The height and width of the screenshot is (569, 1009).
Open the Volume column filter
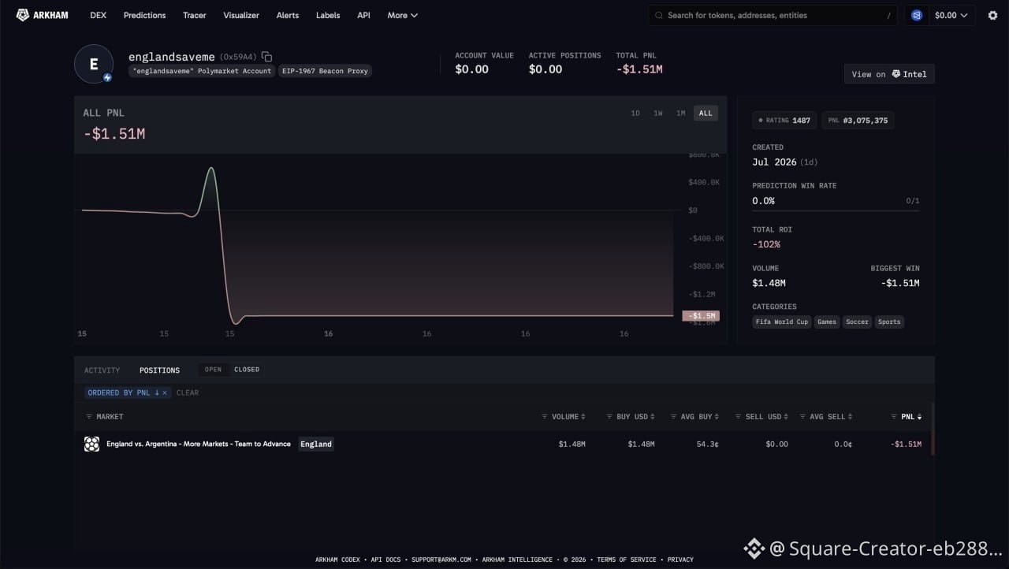pos(545,416)
